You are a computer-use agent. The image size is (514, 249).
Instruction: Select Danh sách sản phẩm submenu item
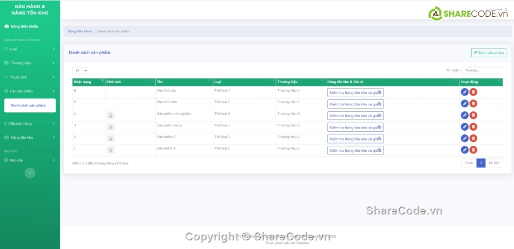pyautogui.click(x=29, y=105)
